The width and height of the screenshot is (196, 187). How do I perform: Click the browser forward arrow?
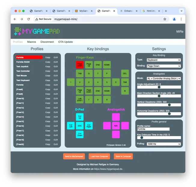point(22,19)
